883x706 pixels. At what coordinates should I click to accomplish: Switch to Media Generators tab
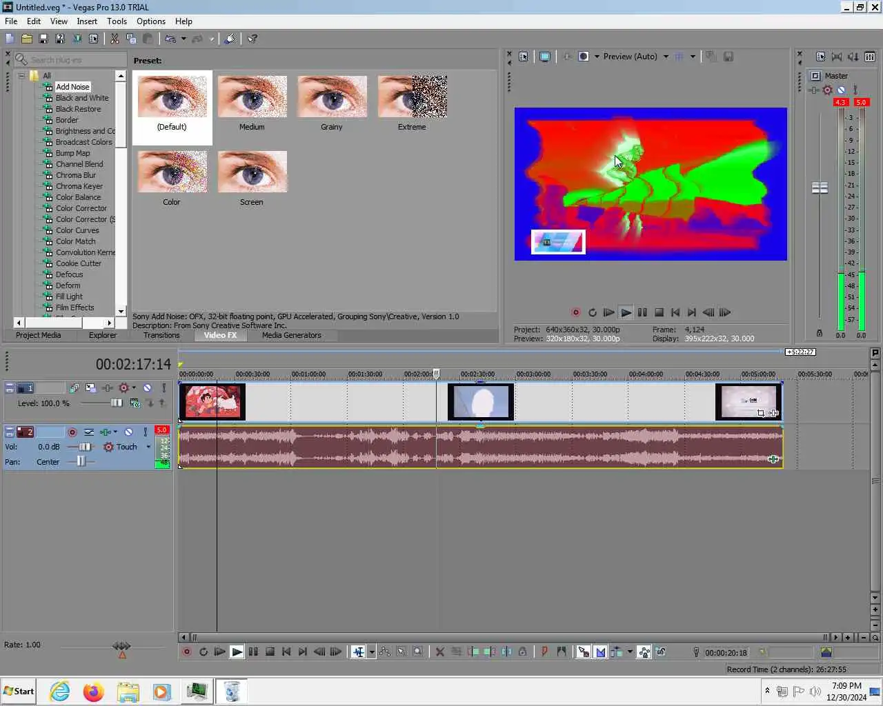click(x=292, y=335)
